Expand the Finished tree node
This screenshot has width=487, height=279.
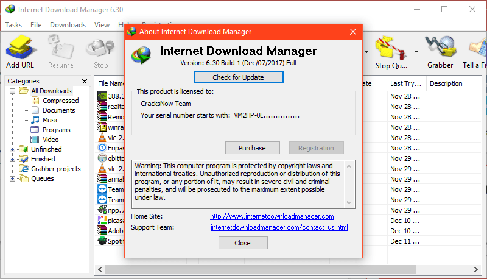pos(12,159)
